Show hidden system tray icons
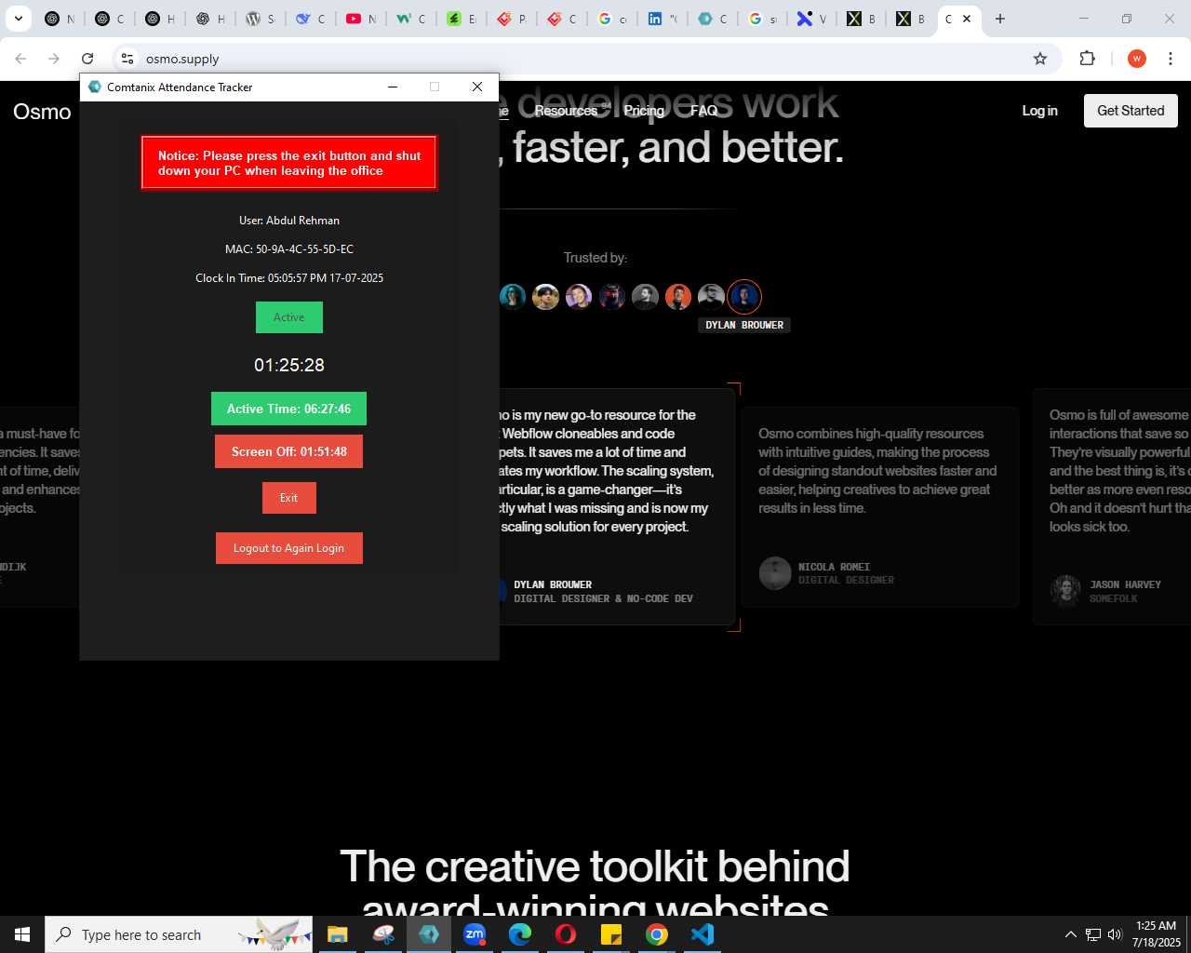 tap(1070, 934)
